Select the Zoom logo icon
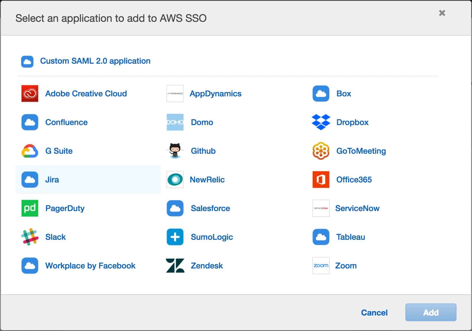Image resolution: width=472 pixels, height=331 pixels. point(321,266)
